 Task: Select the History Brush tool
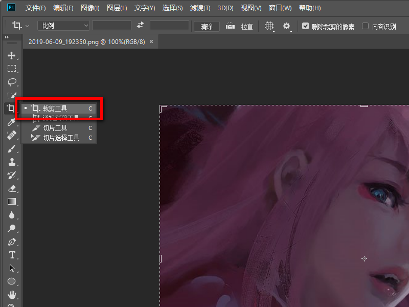pos(11,175)
